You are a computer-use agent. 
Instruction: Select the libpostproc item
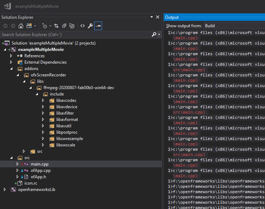coord(67,132)
